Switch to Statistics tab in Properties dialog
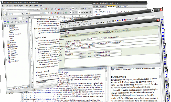Viewport: 171px width, 102px height. (x=125, y=7)
